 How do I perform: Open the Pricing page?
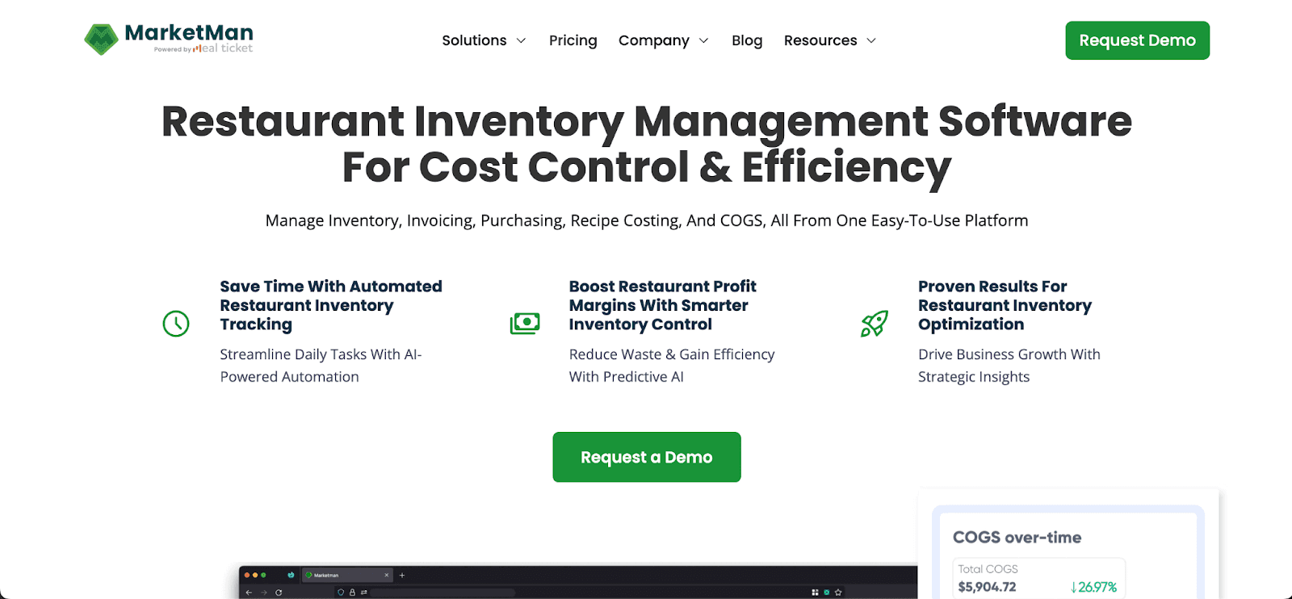pyautogui.click(x=573, y=40)
